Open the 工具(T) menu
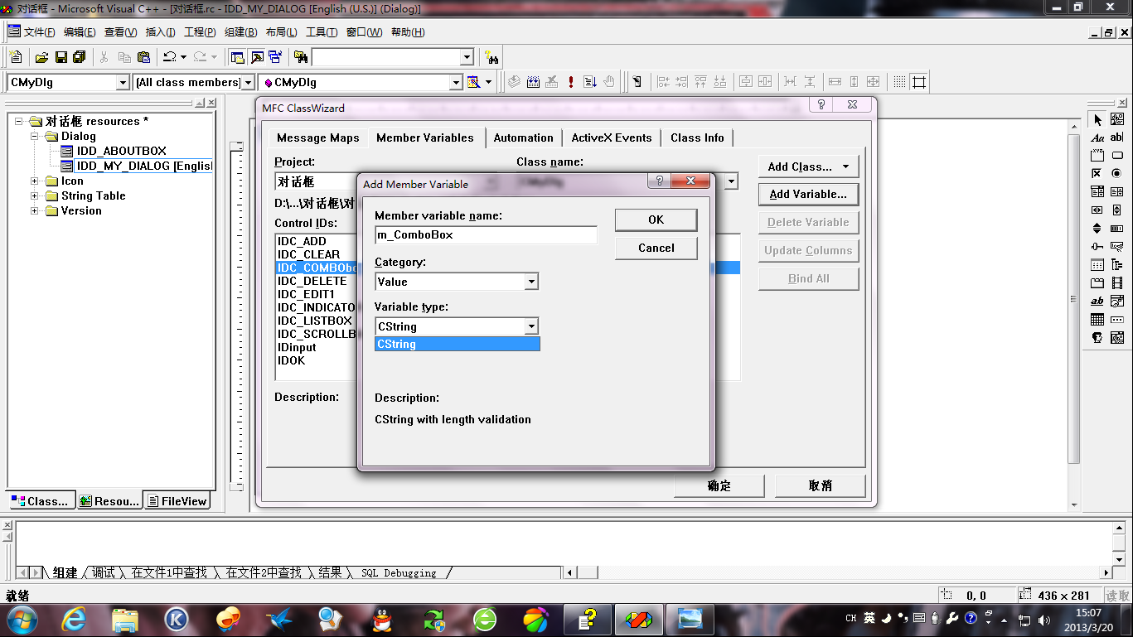1133x637 pixels. [x=321, y=32]
